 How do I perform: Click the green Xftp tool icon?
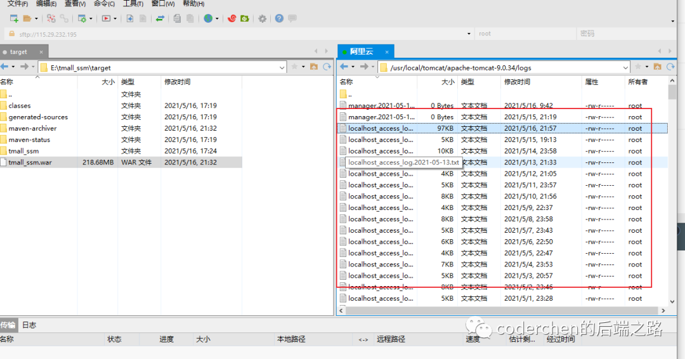(245, 18)
